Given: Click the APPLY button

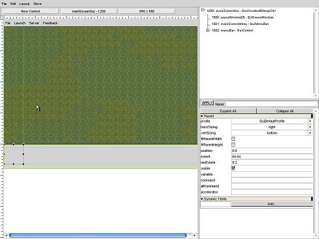Looking at the screenshot, I should [207, 103].
